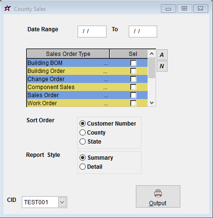Screen dimensions: 213x218
Task: Choose the Detail report style
Action: click(91, 167)
